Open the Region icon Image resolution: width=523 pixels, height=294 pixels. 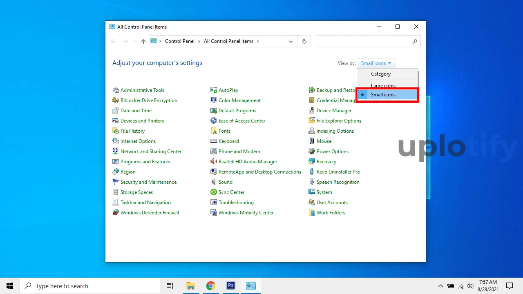tap(116, 172)
